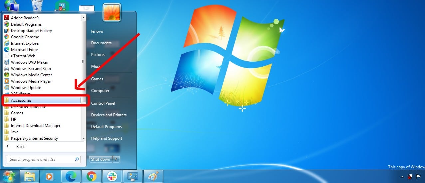Click the user account flower picture
Screen dimensions: 425x183
111,12
